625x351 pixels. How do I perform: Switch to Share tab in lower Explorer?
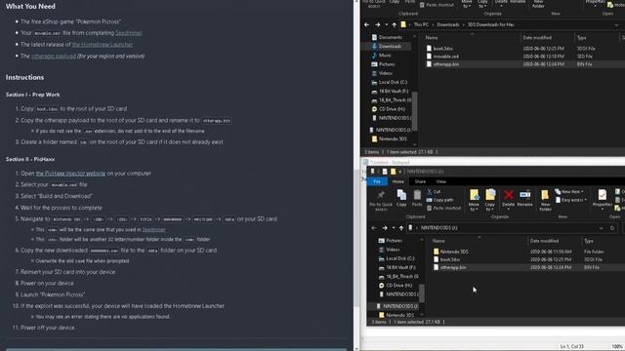(x=420, y=181)
